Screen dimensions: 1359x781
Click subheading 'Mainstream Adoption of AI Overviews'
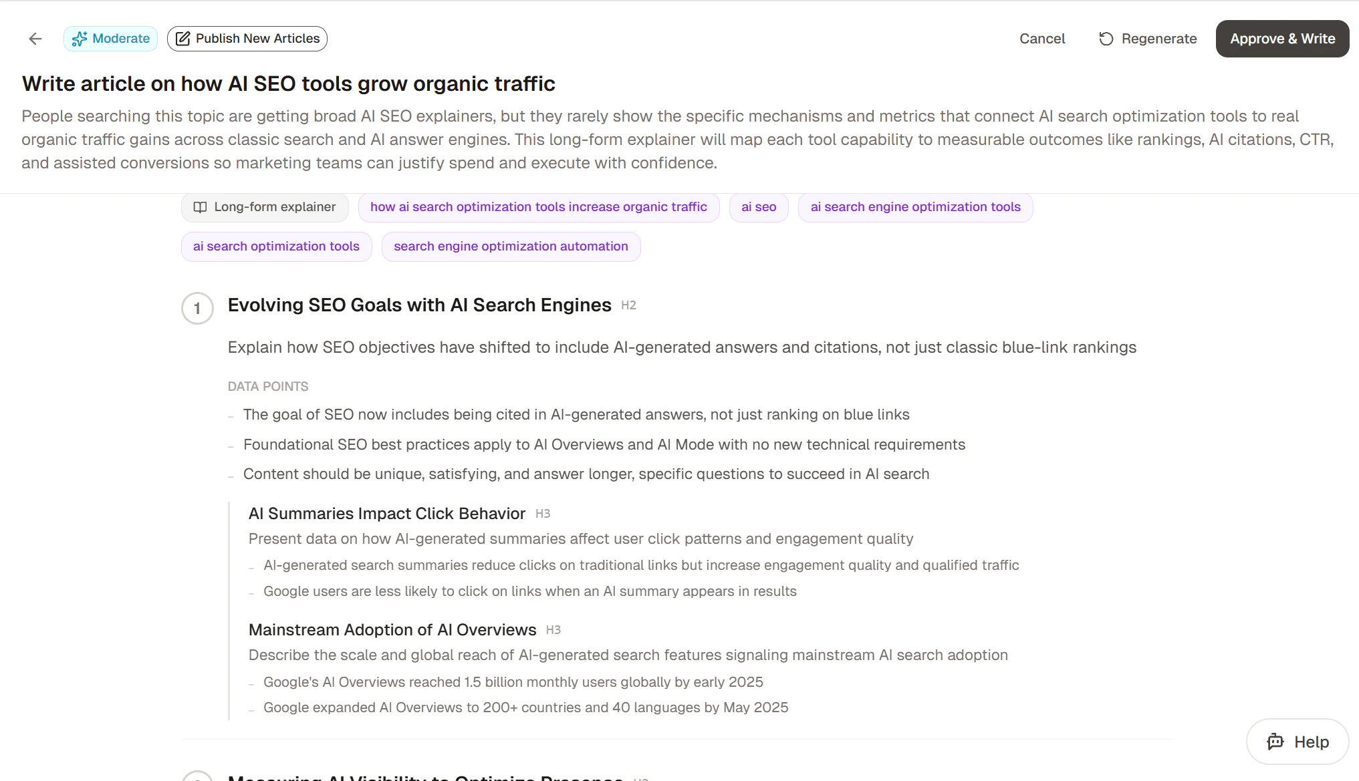point(392,630)
